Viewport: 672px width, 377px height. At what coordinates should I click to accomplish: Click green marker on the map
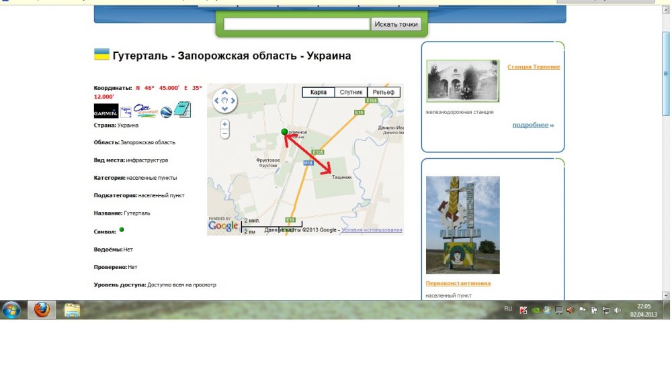tap(284, 131)
